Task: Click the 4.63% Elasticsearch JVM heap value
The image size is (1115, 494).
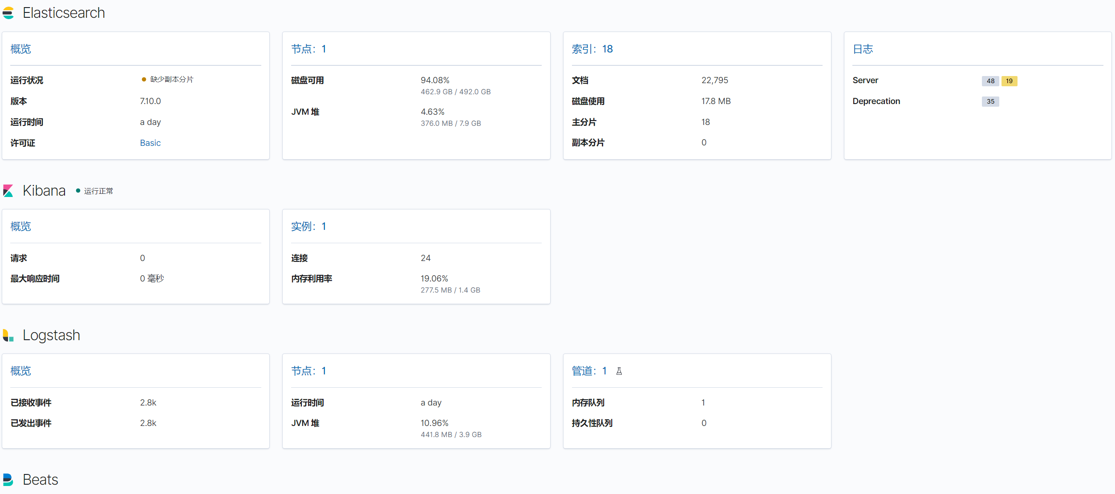Action: tap(432, 112)
